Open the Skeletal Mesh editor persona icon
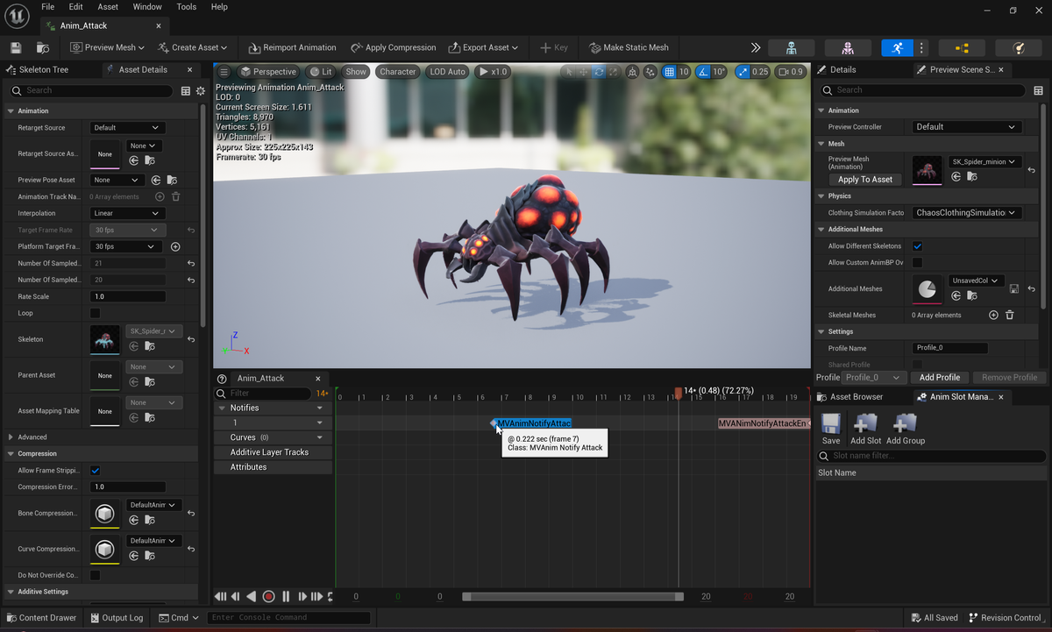Screen dimensions: 1052x632 [848, 46]
